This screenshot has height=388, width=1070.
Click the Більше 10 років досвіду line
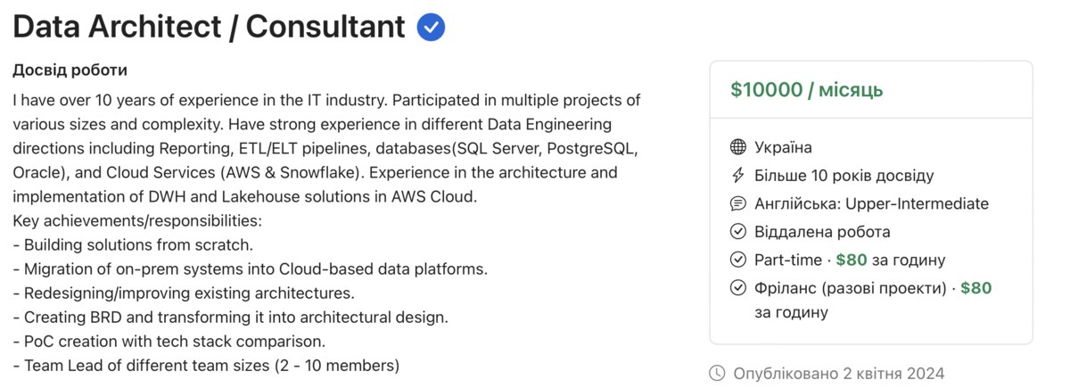tap(844, 176)
